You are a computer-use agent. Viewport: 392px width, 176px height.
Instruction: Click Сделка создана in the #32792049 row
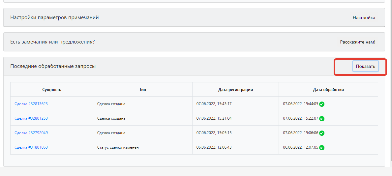(x=111, y=133)
